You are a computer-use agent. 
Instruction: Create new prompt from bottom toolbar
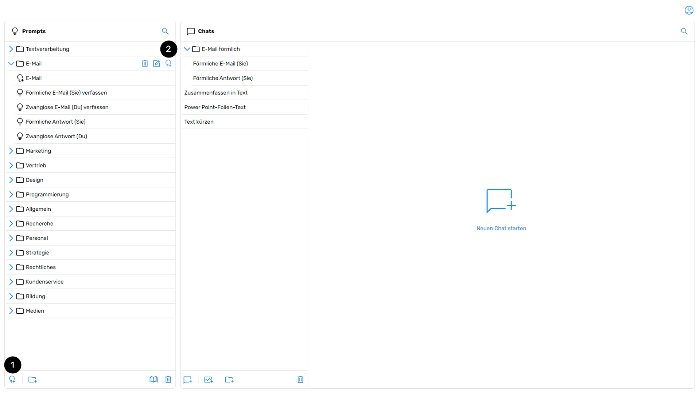(12, 380)
